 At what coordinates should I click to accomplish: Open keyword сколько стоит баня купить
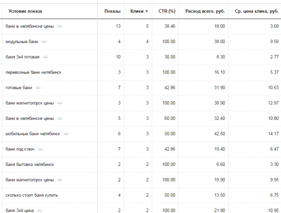point(32,195)
